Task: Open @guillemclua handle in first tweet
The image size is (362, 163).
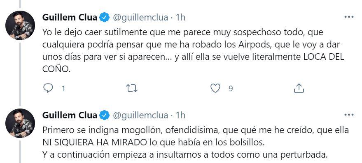Action: tap(140, 18)
